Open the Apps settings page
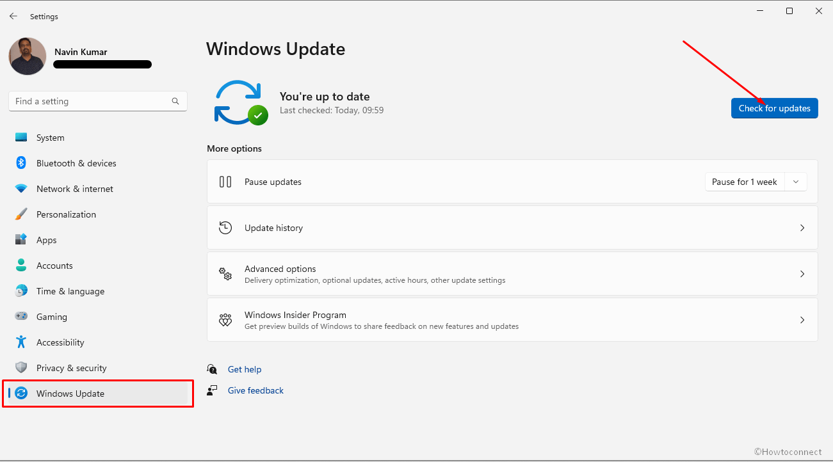The width and height of the screenshot is (833, 462). pos(98,240)
